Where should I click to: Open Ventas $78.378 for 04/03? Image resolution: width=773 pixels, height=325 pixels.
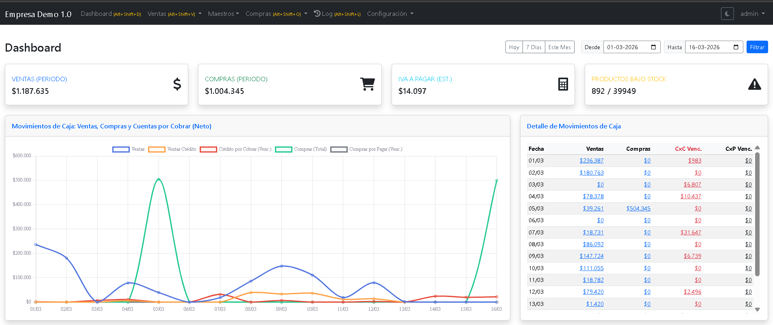point(593,196)
